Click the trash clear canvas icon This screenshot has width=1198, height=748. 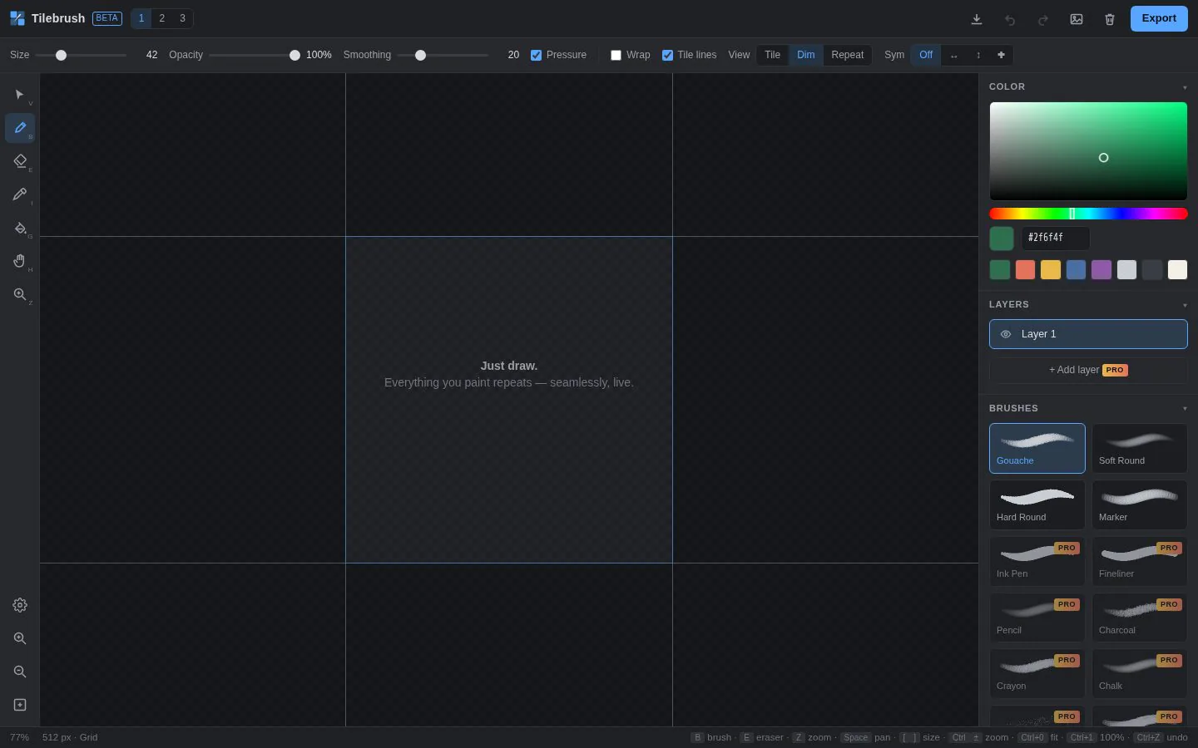point(1110,19)
